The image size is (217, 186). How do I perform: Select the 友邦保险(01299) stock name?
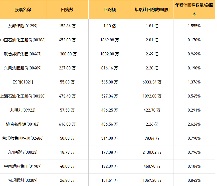(x=23, y=26)
